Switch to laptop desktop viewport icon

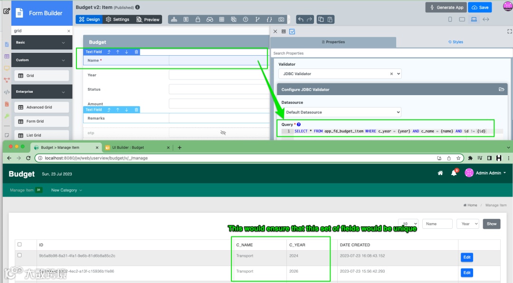[474, 20]
